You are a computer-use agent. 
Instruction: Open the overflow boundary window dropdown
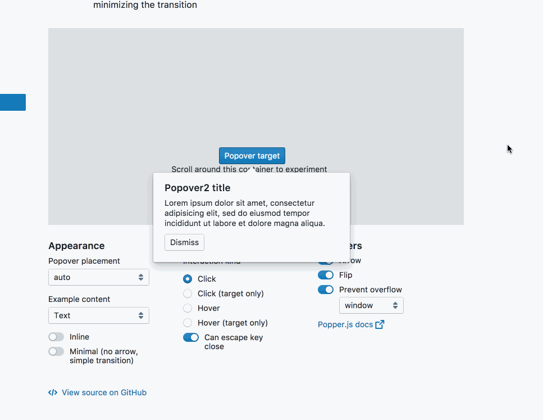371,305
